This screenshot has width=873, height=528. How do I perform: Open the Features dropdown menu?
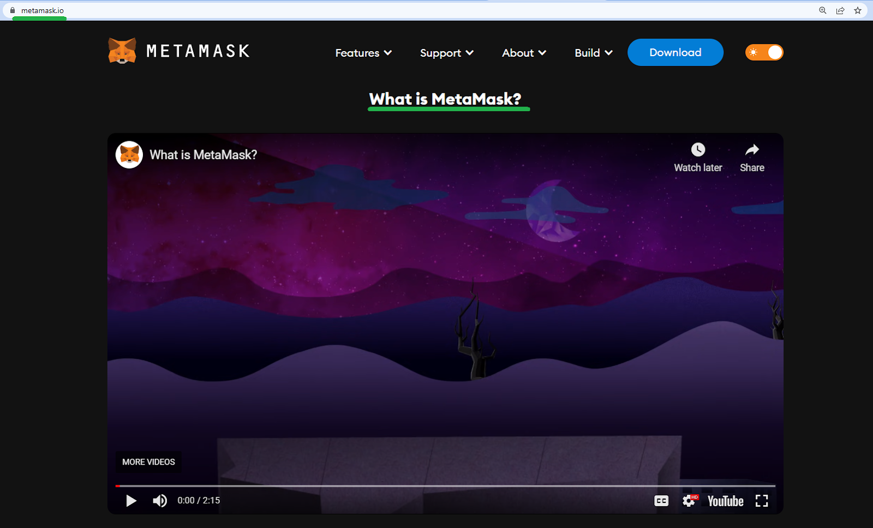pos(363,53)
